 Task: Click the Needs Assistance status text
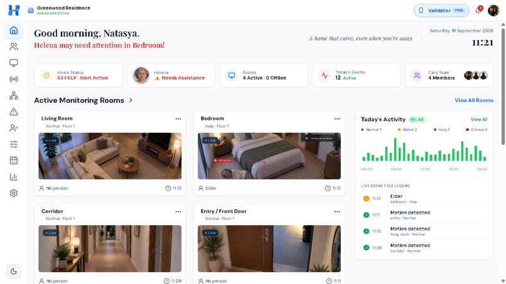tap(183, 78)
